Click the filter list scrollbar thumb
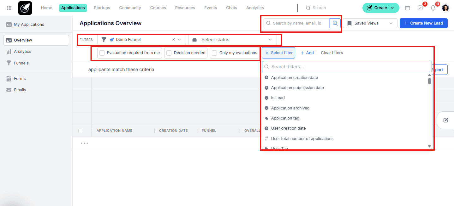This screenshot has height=206, width=454. [x=429, y=81]
